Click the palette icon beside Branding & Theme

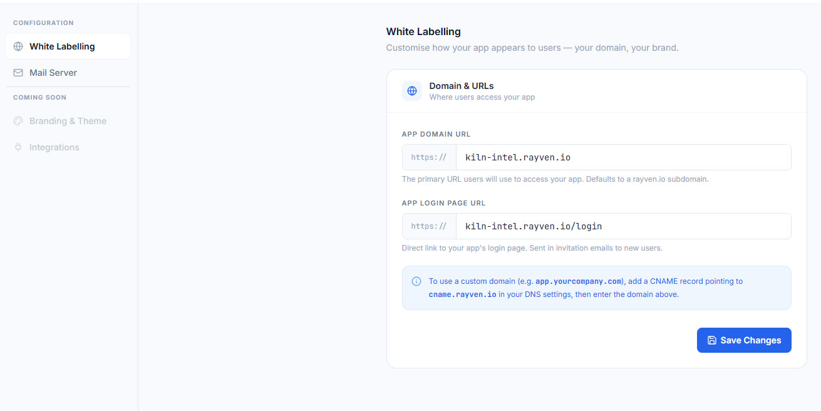(x=18, y=121)
